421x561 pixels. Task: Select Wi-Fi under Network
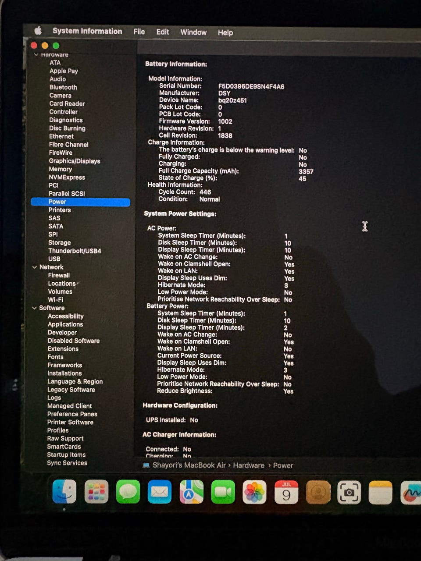coord(55,300)
